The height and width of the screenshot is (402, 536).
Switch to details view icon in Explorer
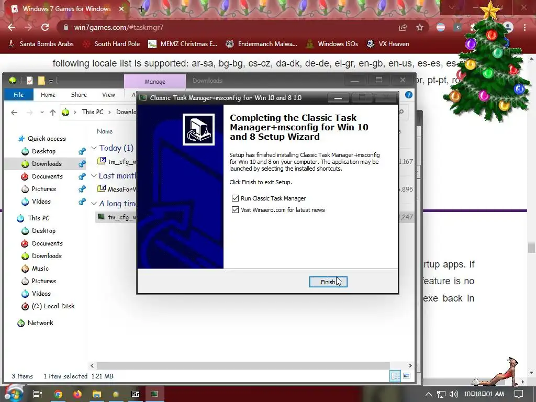[396, 376]
